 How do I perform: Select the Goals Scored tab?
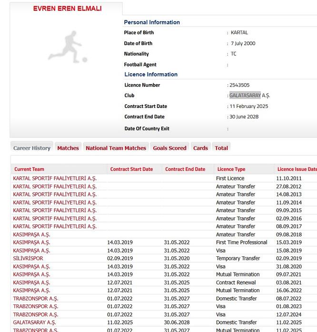pyautogui.click(x=170, y=148)
